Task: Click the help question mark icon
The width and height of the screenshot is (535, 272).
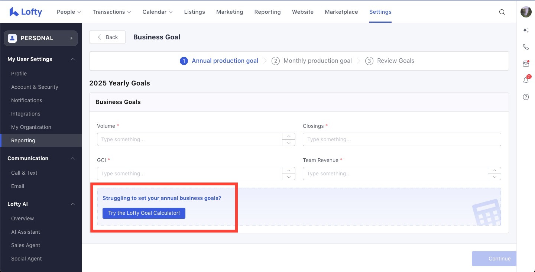Action: 526,97
